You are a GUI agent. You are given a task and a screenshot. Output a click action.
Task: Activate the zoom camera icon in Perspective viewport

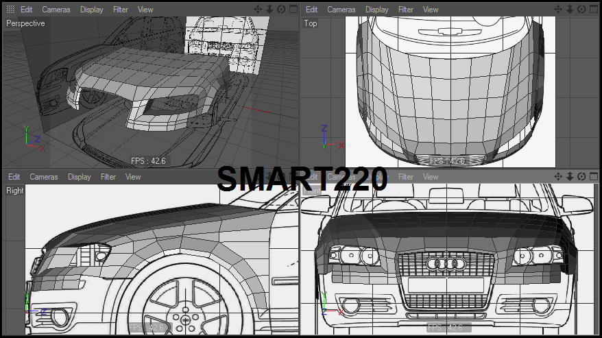270,9
